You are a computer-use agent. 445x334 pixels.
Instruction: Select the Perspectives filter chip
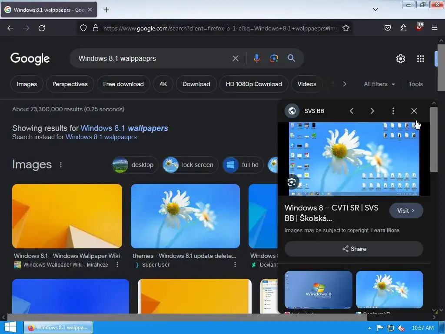[x=70, y=84]
